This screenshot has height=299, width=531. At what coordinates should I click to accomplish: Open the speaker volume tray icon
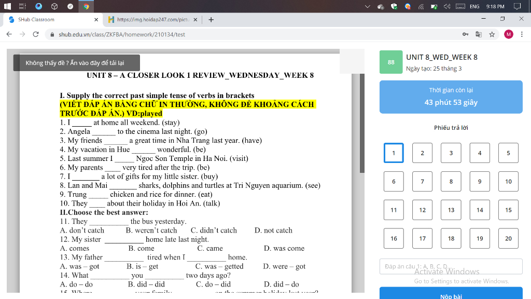[447, 6]
